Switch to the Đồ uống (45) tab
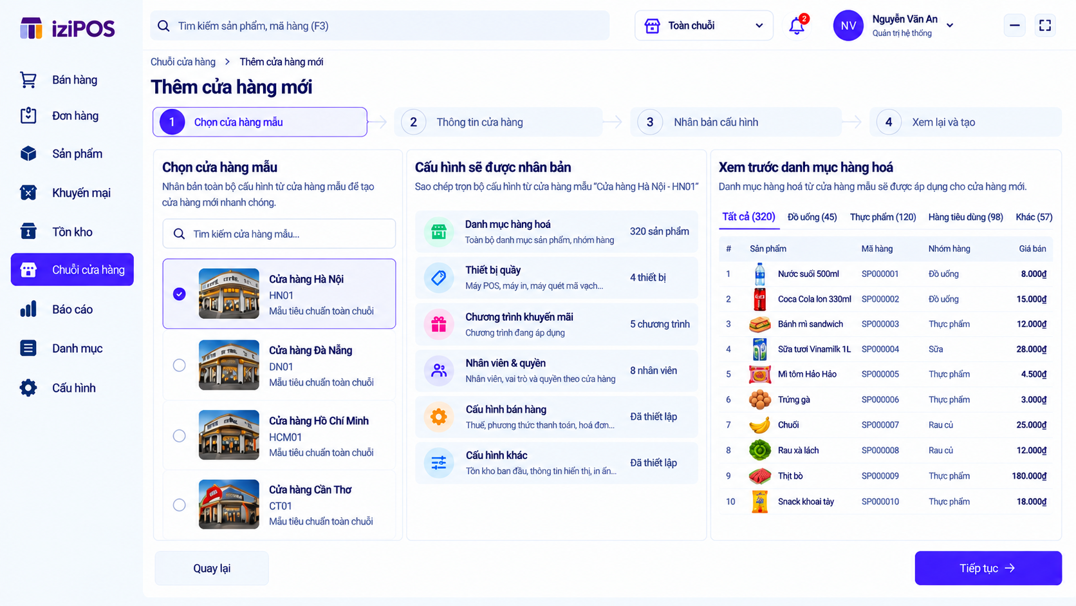The image size is (1076, 606). point(812,217)
